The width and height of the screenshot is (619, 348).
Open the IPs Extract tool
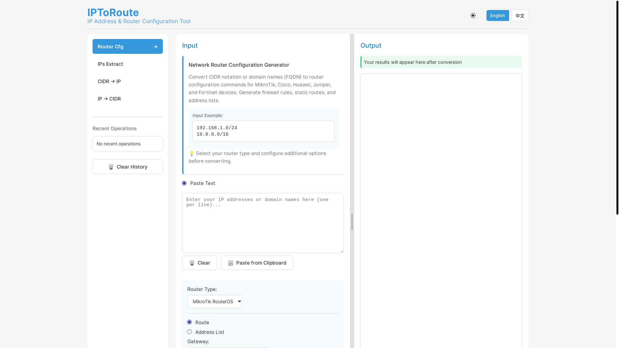[128, 64]
